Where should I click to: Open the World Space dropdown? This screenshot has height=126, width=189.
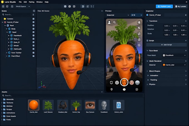pyautogui.click(x=23, y=6)
